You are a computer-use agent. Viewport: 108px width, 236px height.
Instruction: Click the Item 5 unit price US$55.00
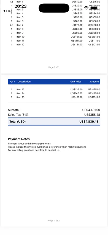tap(77, 17)
